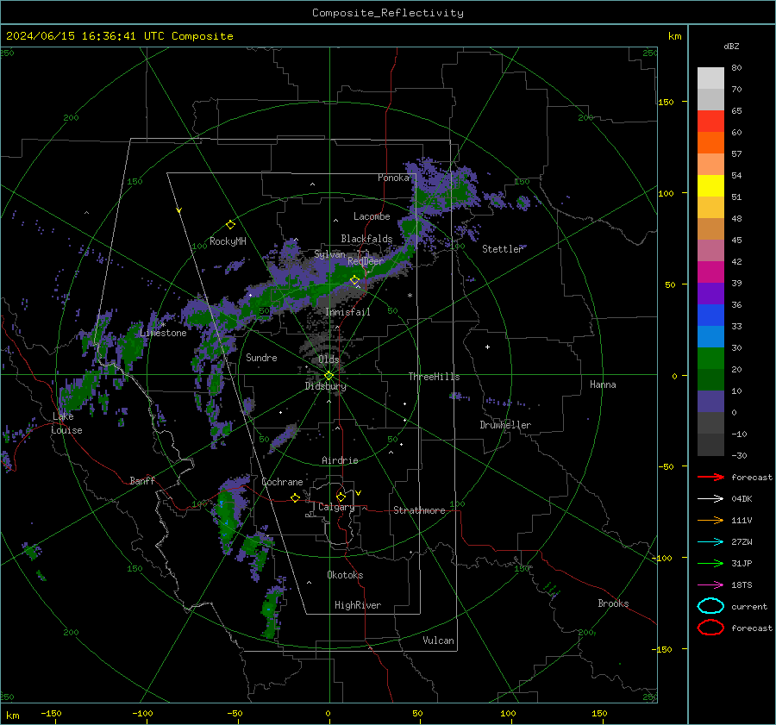Click the Olds town label

coord(329,359)
